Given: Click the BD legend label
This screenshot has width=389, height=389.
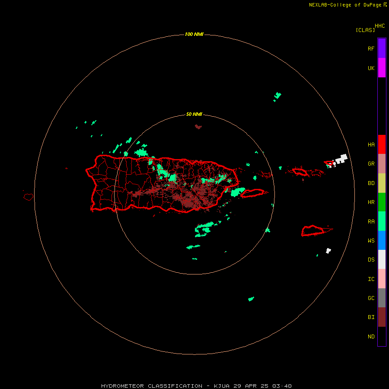Looking at the screenshot, I should click(371, 183).
